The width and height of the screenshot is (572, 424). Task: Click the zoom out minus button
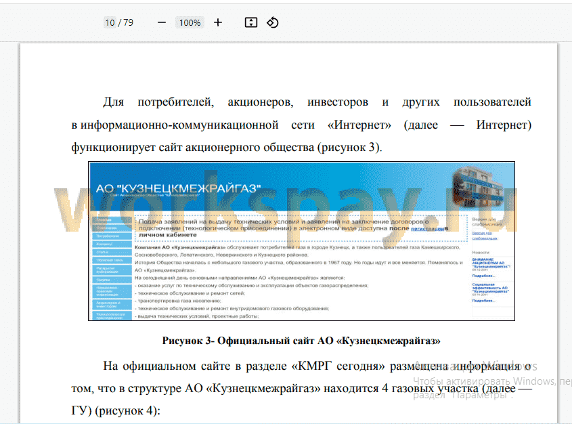click(162, 22)
